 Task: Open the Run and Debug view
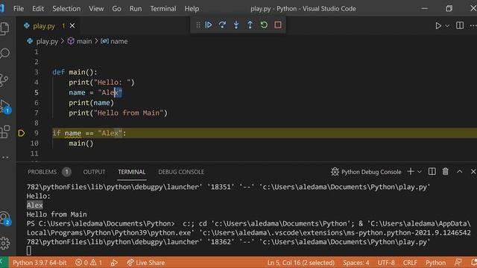[x=5, y=106]
